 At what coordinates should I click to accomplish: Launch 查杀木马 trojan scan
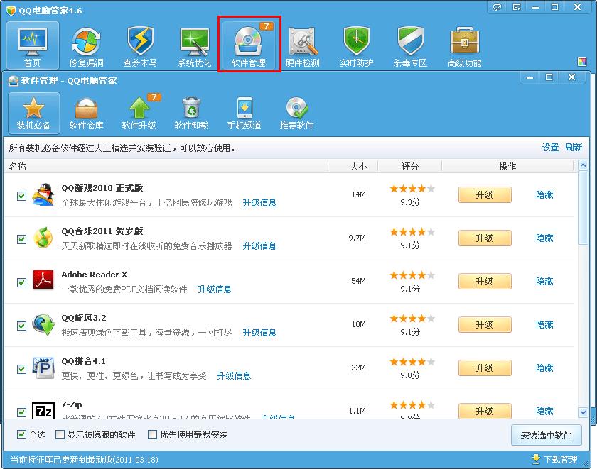tap(139, 45)
